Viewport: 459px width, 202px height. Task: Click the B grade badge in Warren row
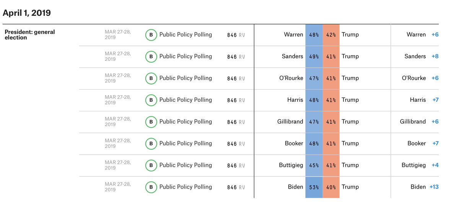[151, 35]
